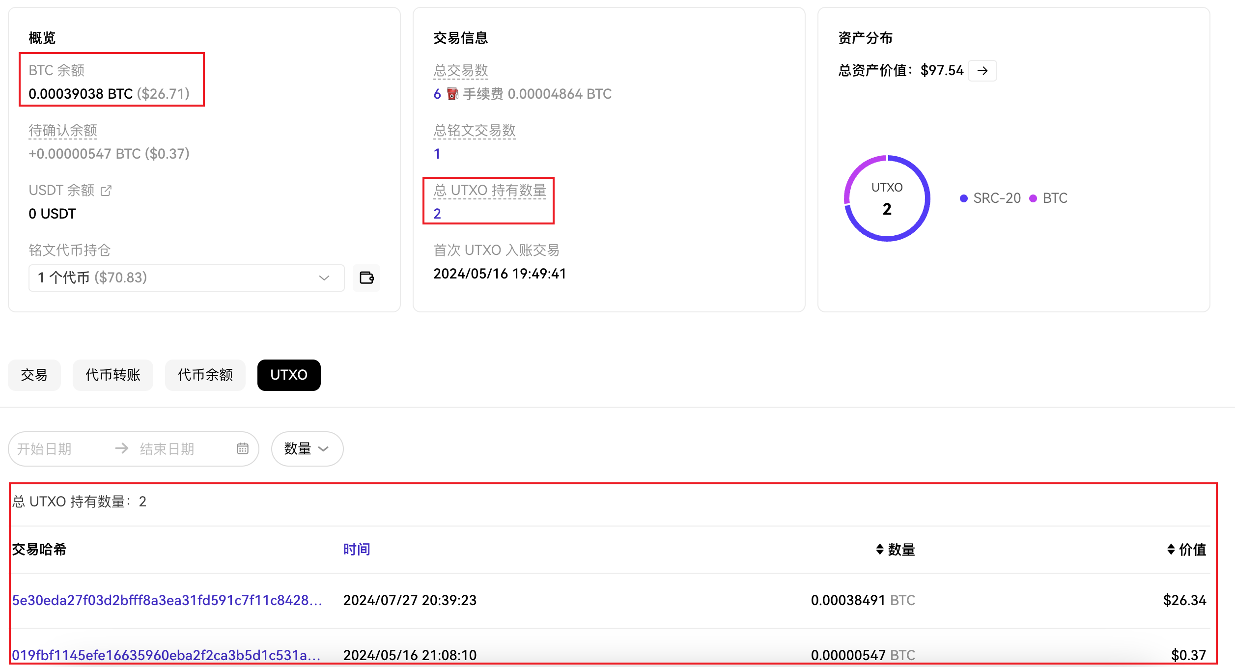Sort table by 时间 column header
The width and height of the screenshot is (1235, 667).
coord(357,549)
